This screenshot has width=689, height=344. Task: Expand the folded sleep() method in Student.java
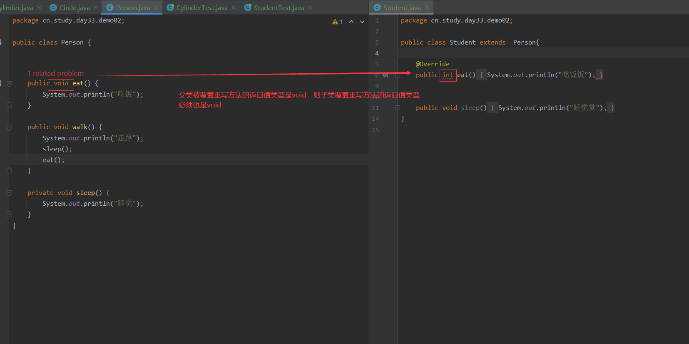point(398,108)
